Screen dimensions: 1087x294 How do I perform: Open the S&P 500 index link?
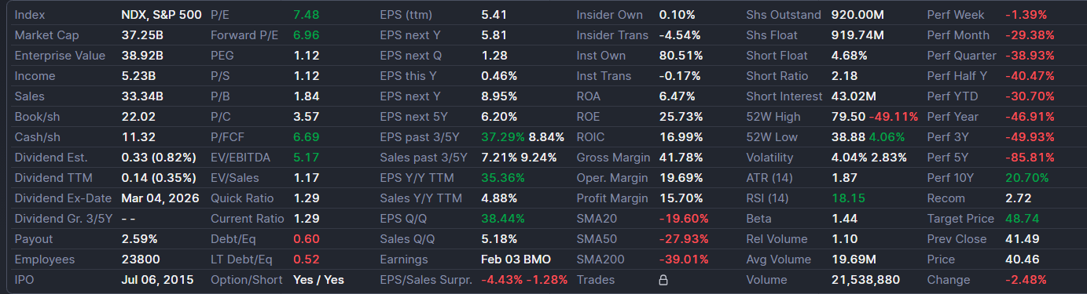click(x=177, y=14)
